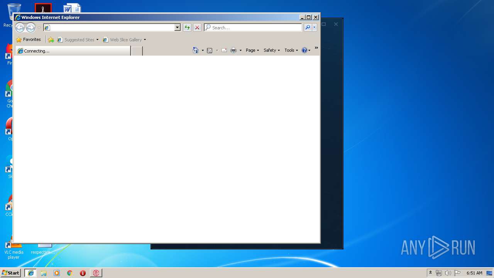
Task: Launch Opera from the taskbar
Action: tap(83, 273)
